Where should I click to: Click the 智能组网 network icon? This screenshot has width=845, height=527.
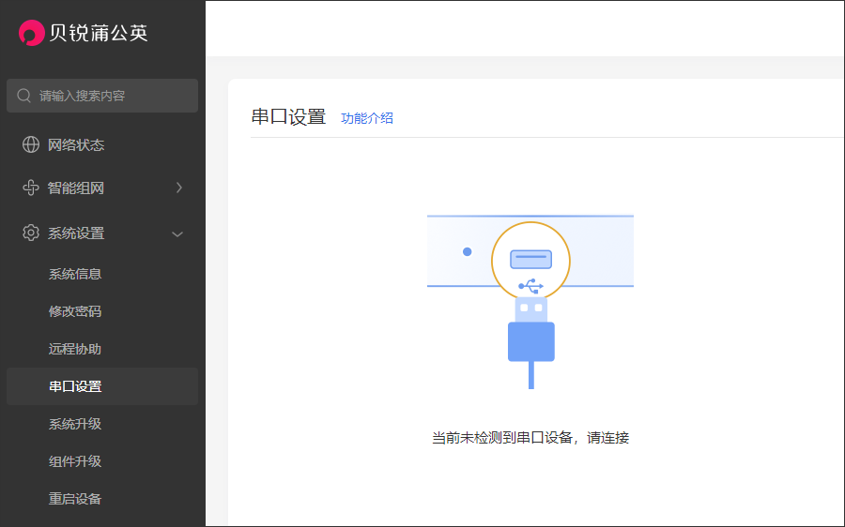pos(31,188)
